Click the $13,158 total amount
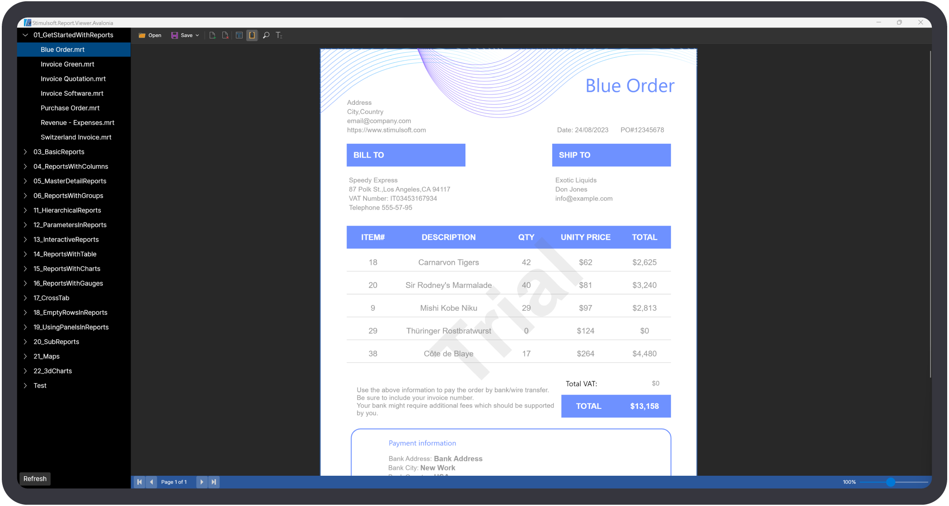This screenshot has height=506, width=949. [644, 406]
